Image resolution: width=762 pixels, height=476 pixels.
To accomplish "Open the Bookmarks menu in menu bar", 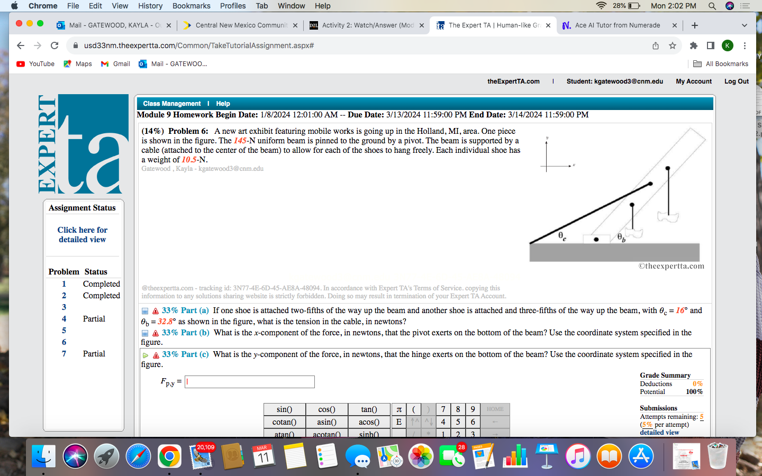I will pyautogui.click(x=192, y=6).
